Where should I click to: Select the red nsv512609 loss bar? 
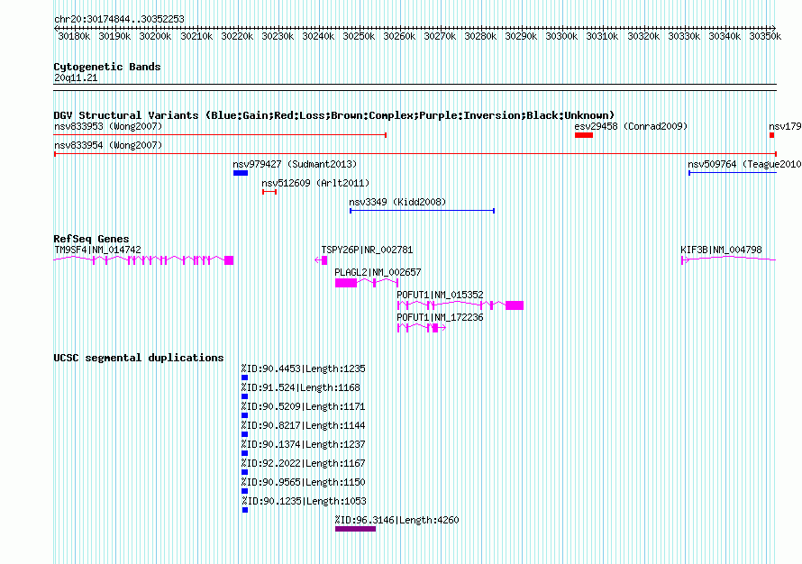point(269,192)
